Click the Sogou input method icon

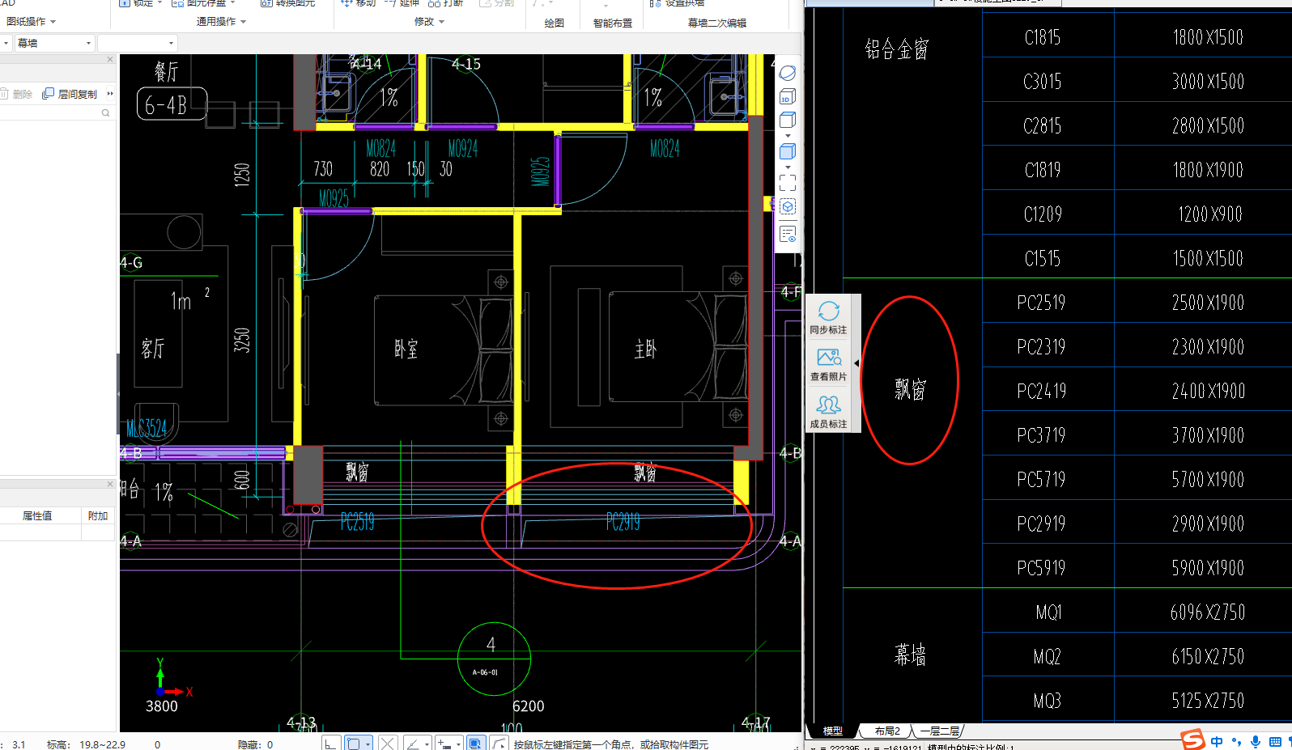(1192, 740)
